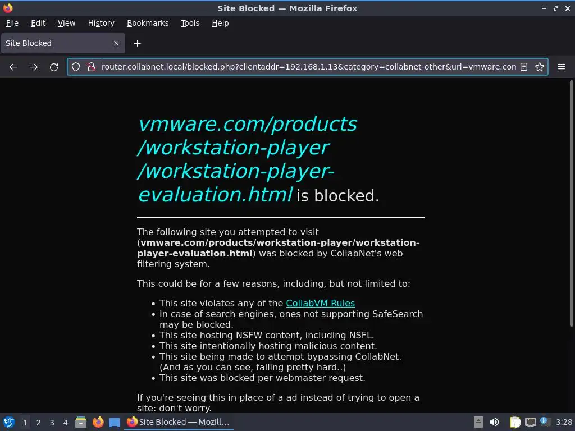Image resolution: width=575 pixels, height=431 pixels.
Task: Click bullet about NSFW content
Action: point(267,336)
